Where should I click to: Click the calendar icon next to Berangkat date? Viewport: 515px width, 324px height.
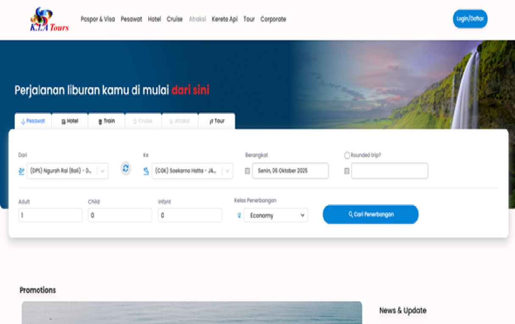tap(248, 171)
